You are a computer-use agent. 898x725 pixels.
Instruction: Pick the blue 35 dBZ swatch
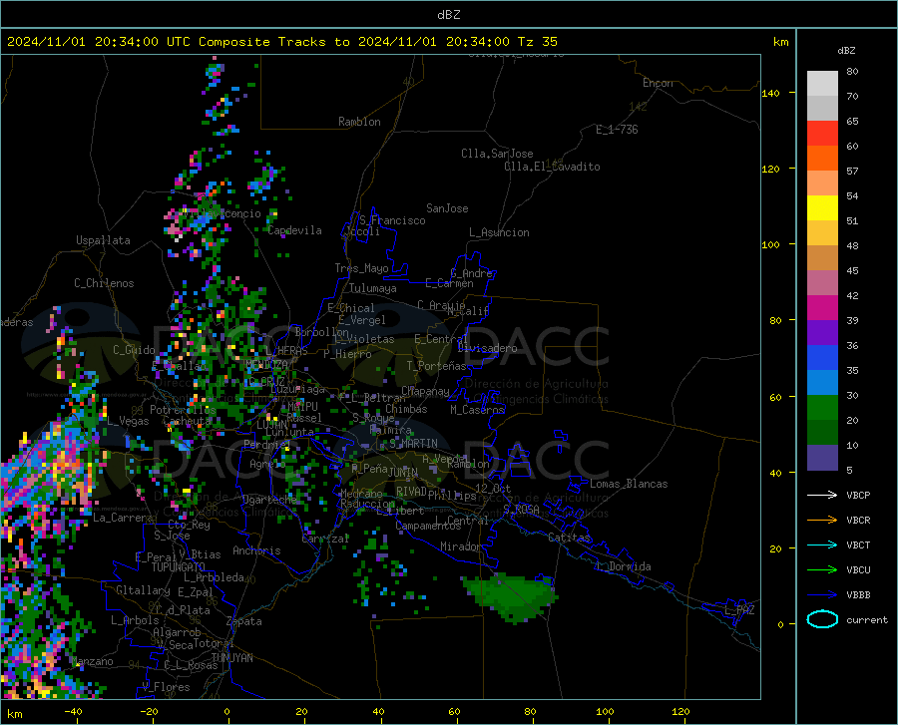point(822,358)
